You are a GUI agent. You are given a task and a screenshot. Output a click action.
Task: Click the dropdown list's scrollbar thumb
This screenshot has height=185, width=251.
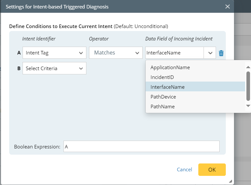(x=248, y=86)
